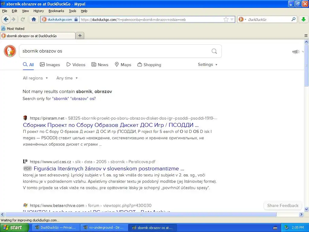Switch to Videos results
The height and width of the screenshot is (232, 309).
76,65
